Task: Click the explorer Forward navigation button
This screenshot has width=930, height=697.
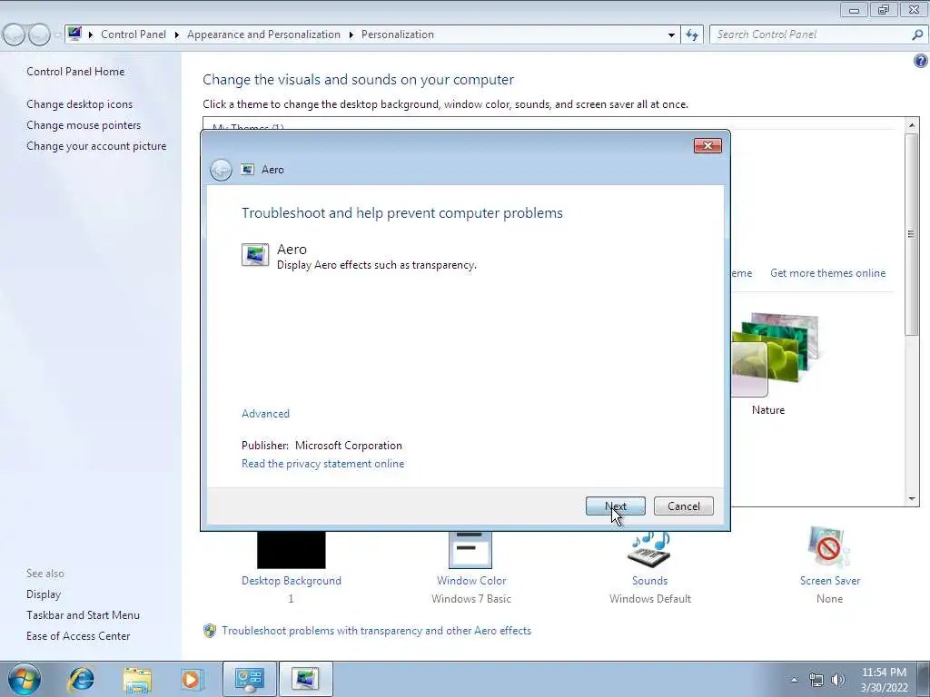Action: click(x=39, y=35)
